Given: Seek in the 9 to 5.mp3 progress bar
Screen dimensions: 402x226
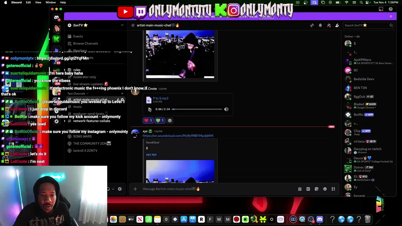Looking at the screenshot, I should tap(197, 109).
